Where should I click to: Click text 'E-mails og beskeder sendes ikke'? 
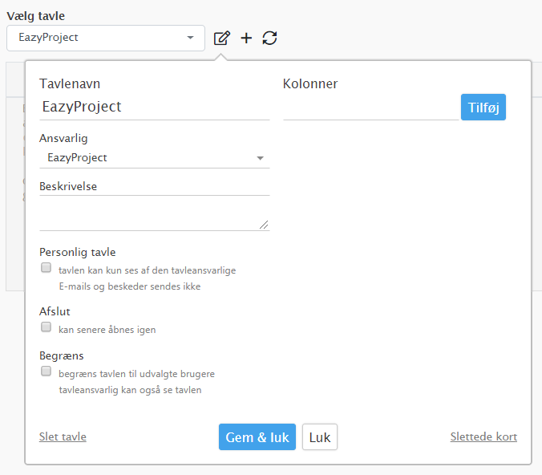[130, 286]
